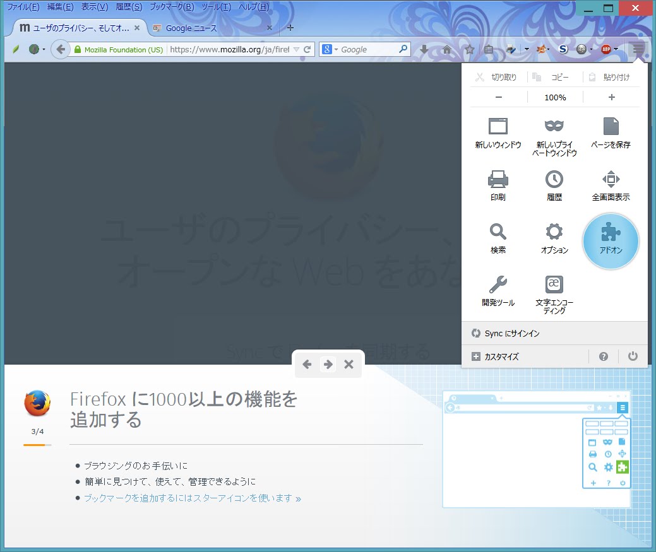This screenshot has height=552, width=656.
Task: Open the 表示(V) menu
Action: (x=95, y=7)
